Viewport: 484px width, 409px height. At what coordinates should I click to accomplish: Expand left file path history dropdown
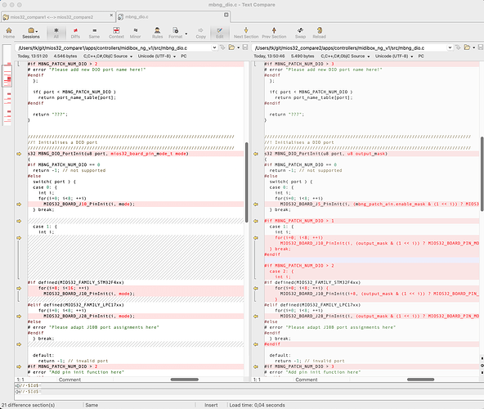214,47
